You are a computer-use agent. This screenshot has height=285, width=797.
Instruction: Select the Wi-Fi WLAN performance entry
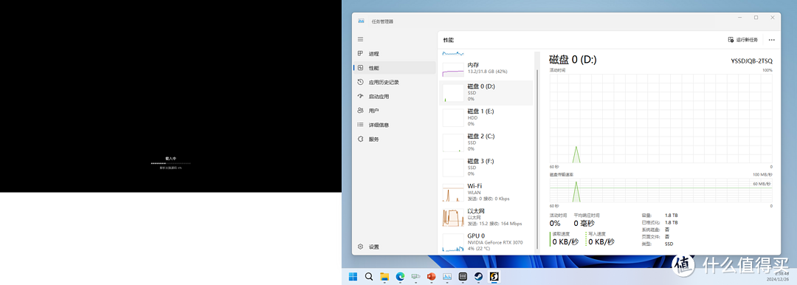coord(486,193)
